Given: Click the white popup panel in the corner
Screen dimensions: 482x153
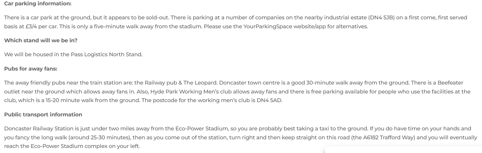Looking at the screenshot, I should tap(403, 150).
